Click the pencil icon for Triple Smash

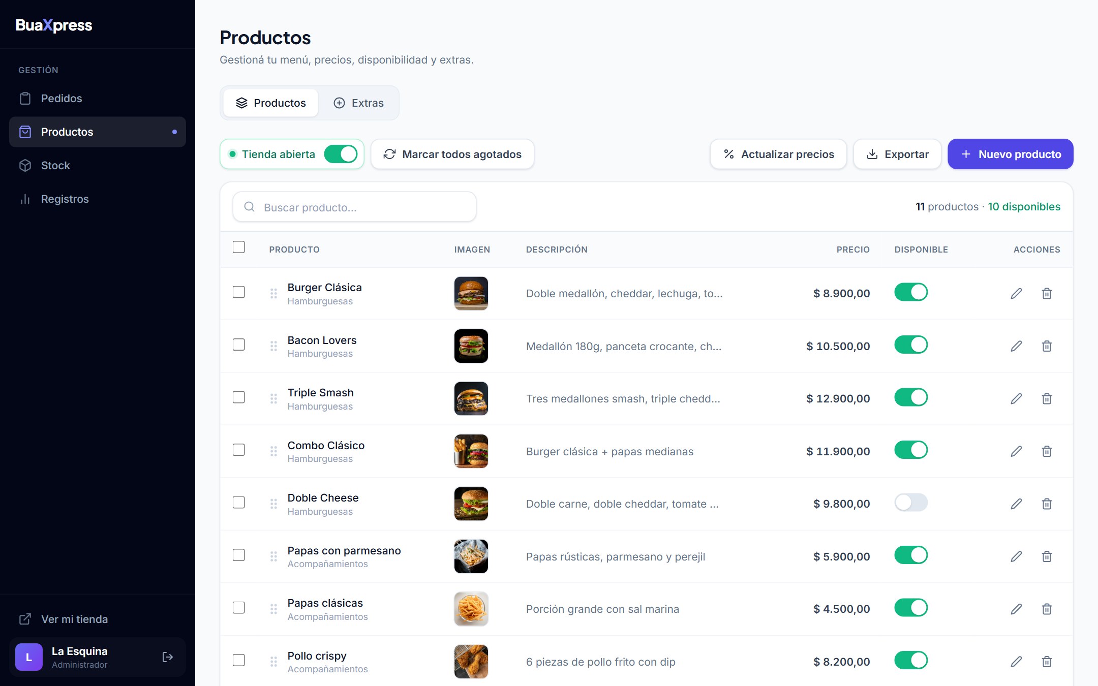tap(1016, 398)
